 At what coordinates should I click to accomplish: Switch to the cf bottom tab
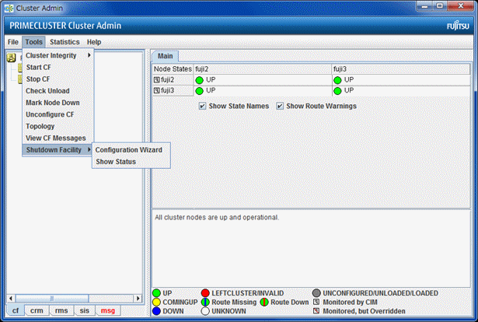16,310
